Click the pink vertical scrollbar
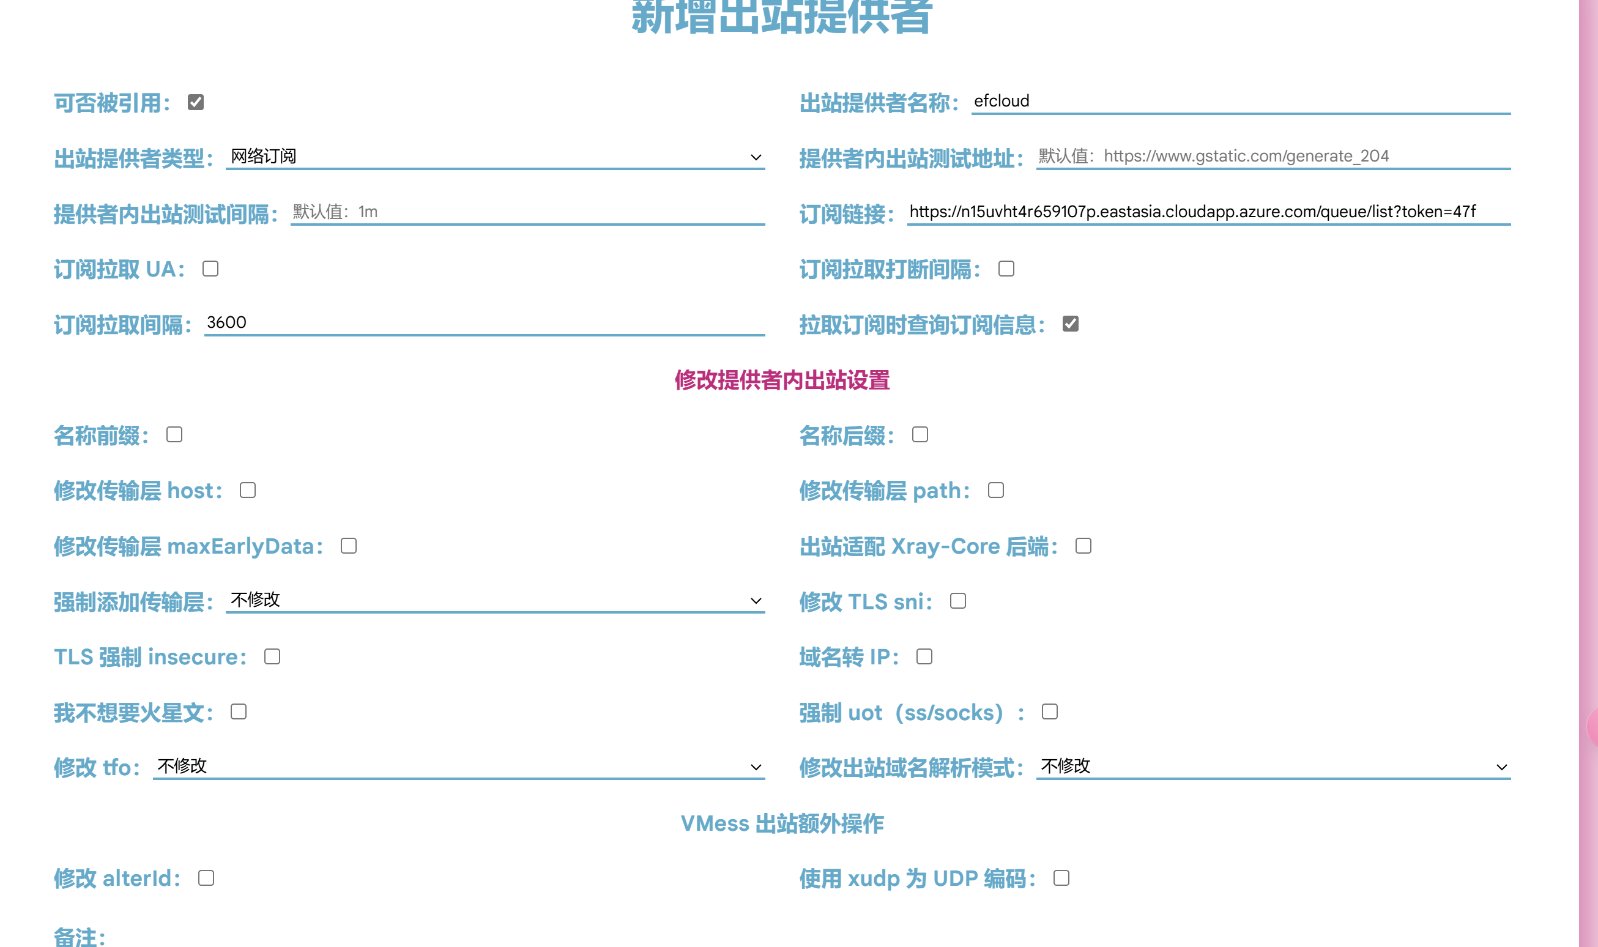The width and height of the screenshot is (1598, 947). [x=1588, y=447]
